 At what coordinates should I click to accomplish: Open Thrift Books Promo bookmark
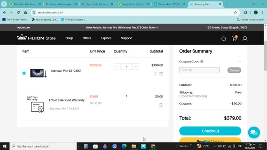[15, 20]
